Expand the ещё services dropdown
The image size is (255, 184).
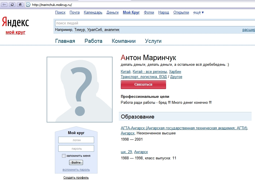198,12
